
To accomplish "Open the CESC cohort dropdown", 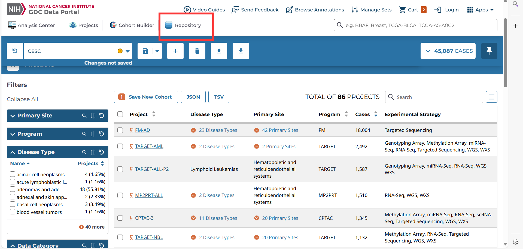I will (x=127, y=51).
